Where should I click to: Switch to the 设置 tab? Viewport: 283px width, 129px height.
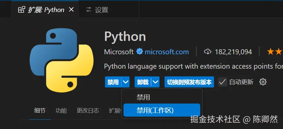[109, 10]
